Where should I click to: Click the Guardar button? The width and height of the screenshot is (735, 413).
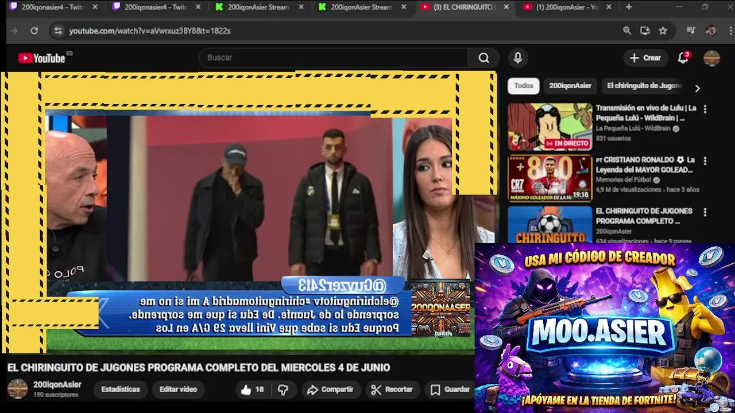pos(451,389)
